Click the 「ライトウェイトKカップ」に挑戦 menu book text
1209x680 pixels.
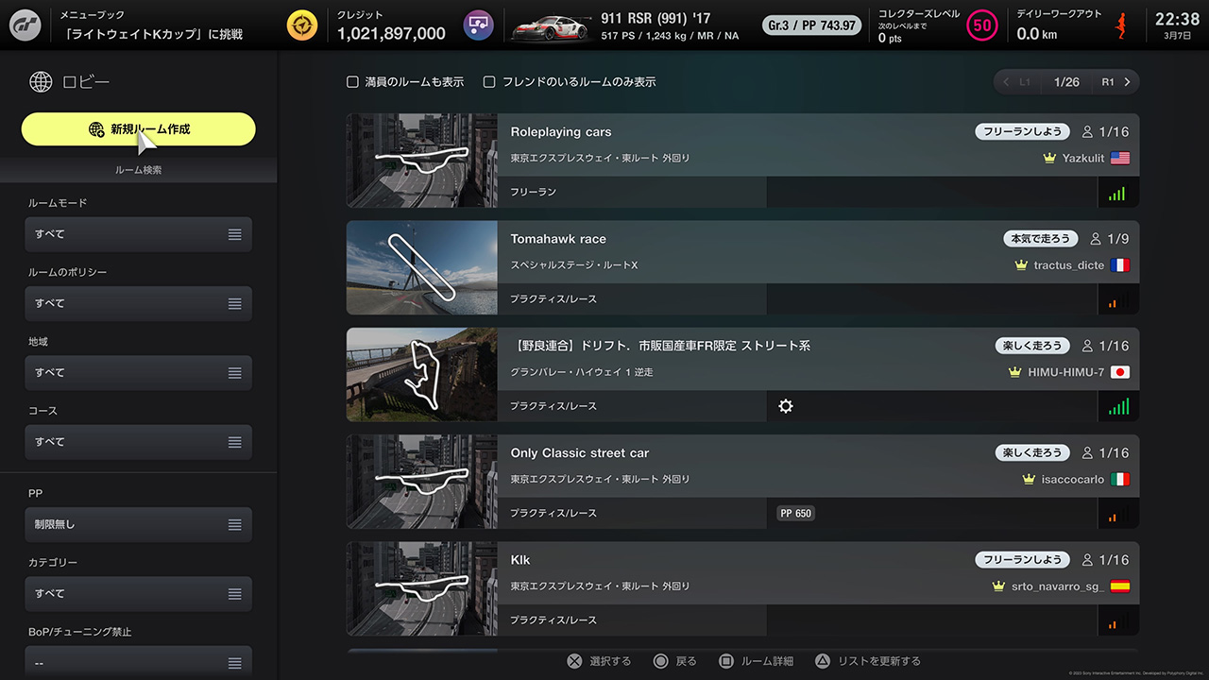152,34
